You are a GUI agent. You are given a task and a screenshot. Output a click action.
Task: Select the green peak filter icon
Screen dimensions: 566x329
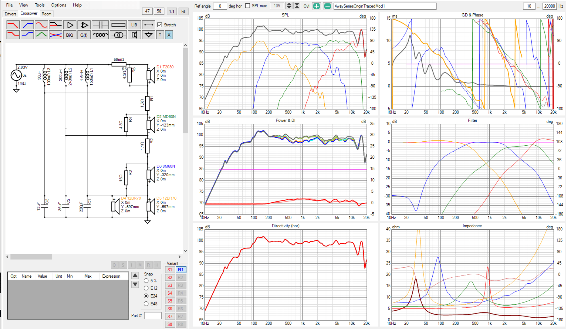coord(41,35)
